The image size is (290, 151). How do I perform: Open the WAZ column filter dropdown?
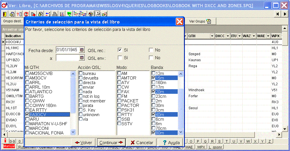click(253, 36)
